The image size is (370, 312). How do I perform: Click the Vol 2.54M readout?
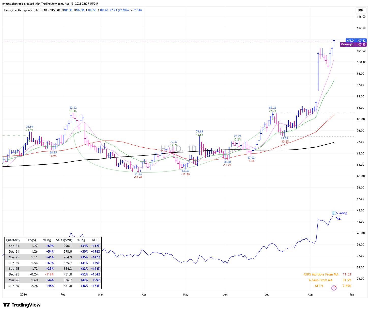click(136, 10)
